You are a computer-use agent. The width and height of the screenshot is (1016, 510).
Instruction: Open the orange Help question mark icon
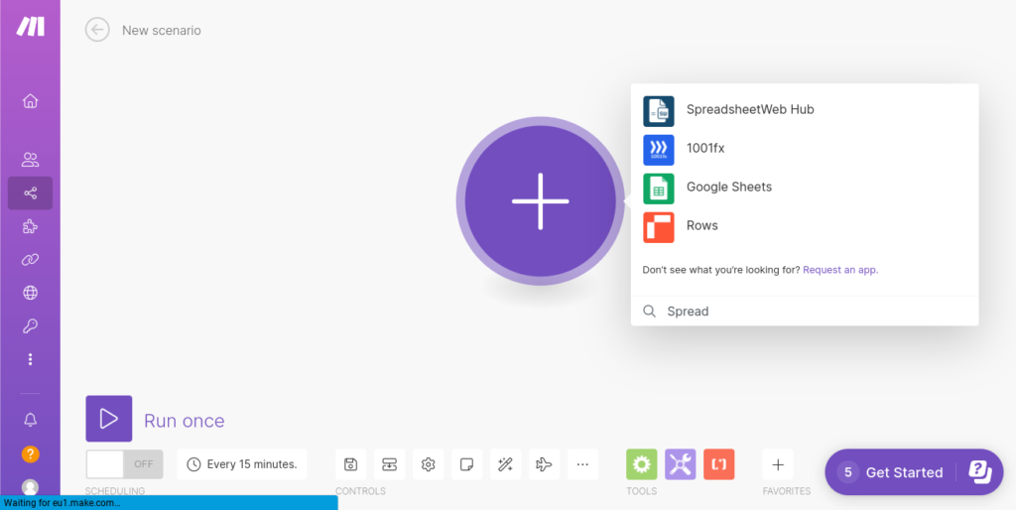pos(30,454)
